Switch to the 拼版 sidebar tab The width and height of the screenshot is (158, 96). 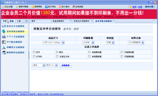tap(12, 21)
